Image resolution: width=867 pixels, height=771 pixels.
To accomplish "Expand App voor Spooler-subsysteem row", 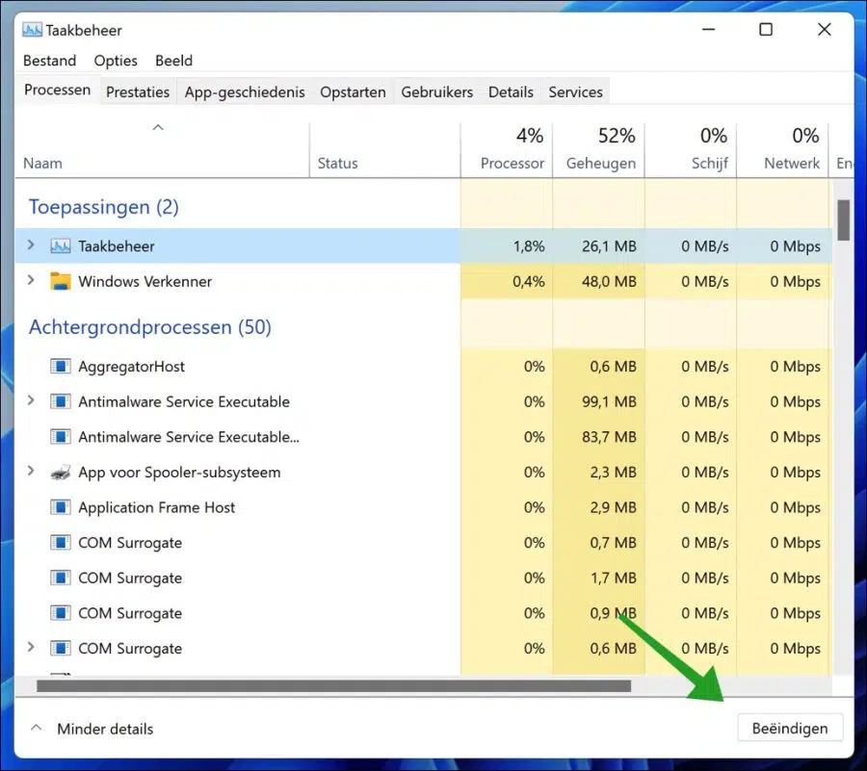I will point(31,471).
